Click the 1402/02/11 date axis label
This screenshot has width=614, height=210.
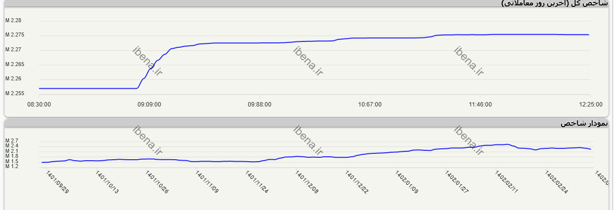[x=506, y=182]
